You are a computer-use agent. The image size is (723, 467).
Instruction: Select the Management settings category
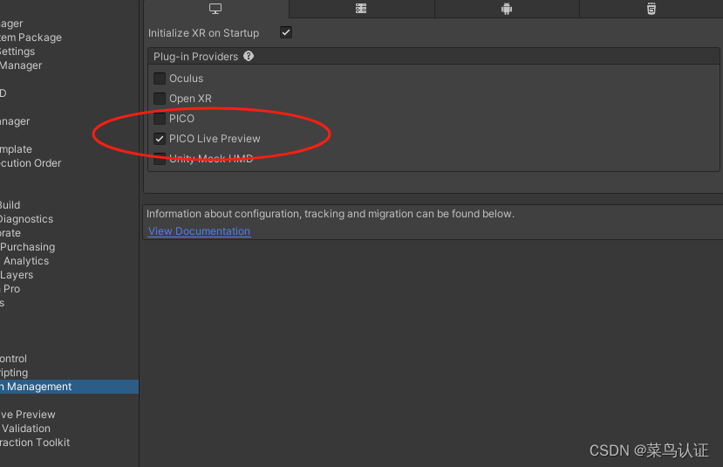pos(69,387)
